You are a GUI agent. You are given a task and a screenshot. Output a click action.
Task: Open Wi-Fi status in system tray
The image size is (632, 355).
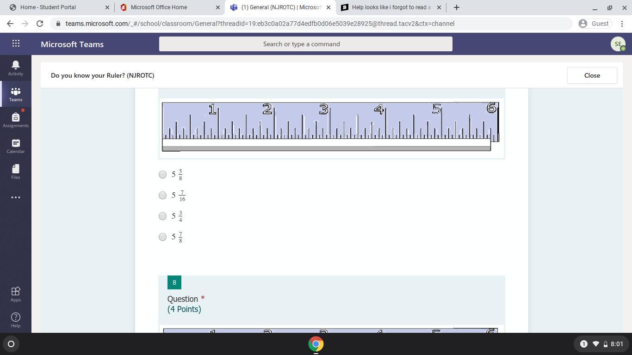(595, 344)
